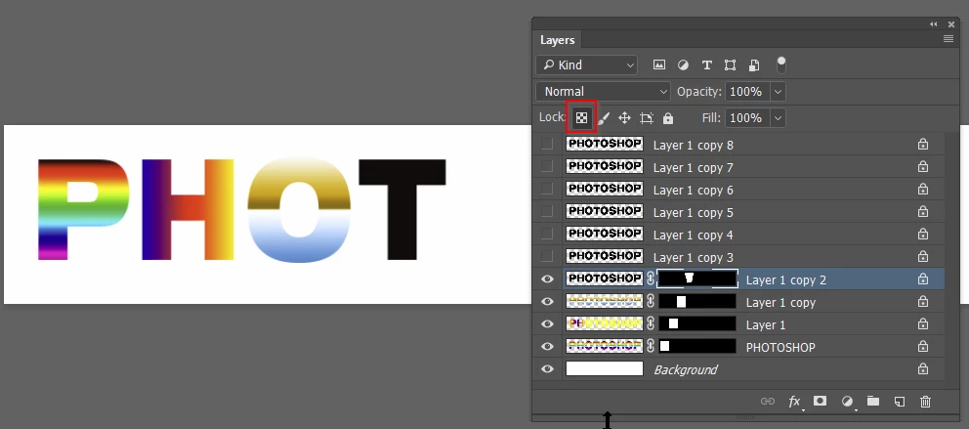The height and width of the screenshot is (429, 969).
Task: Select Layer 1 copy 4 row name
Action: coord(693,235)
